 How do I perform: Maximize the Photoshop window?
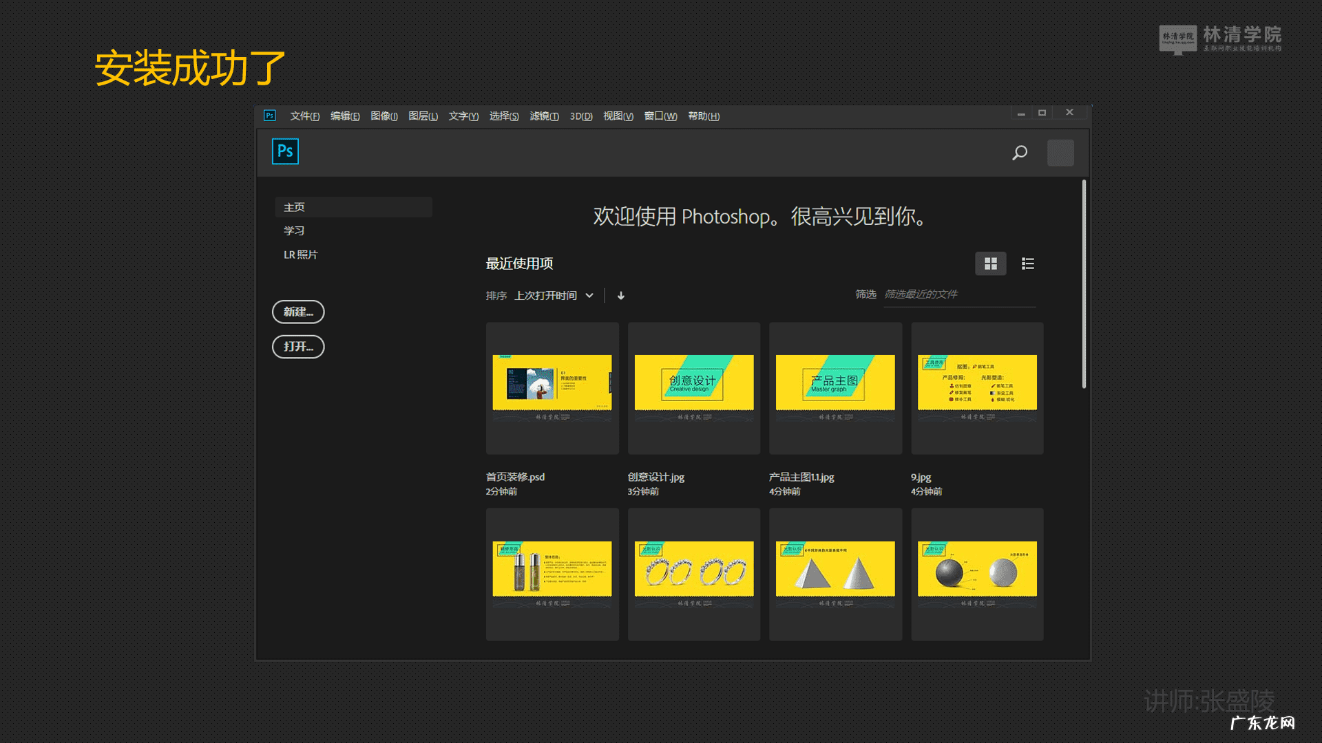point(1042,113)
